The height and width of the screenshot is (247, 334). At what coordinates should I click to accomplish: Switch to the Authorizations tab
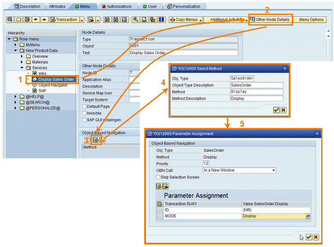click(117, 6)
